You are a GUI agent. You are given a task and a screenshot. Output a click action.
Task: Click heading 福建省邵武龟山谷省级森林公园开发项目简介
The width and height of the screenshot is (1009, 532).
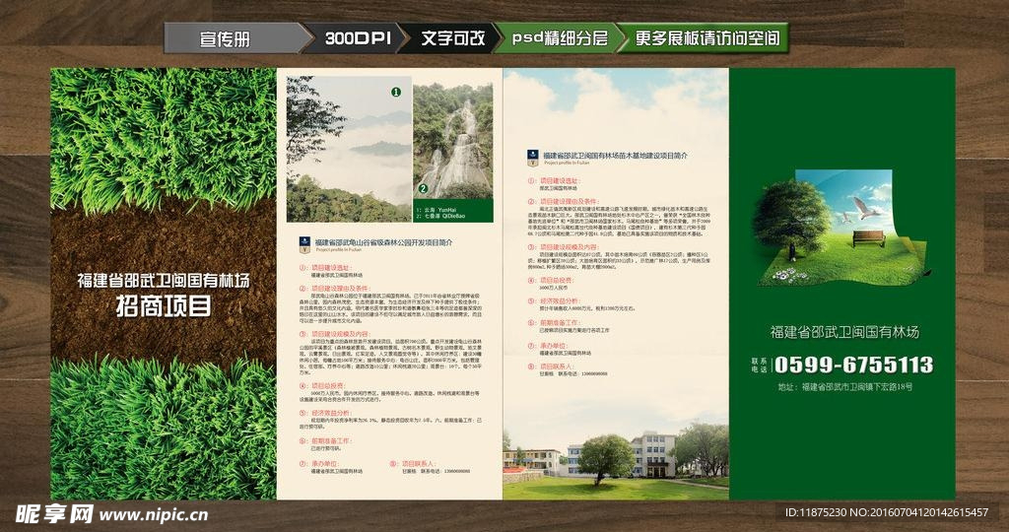coord(383,242)
